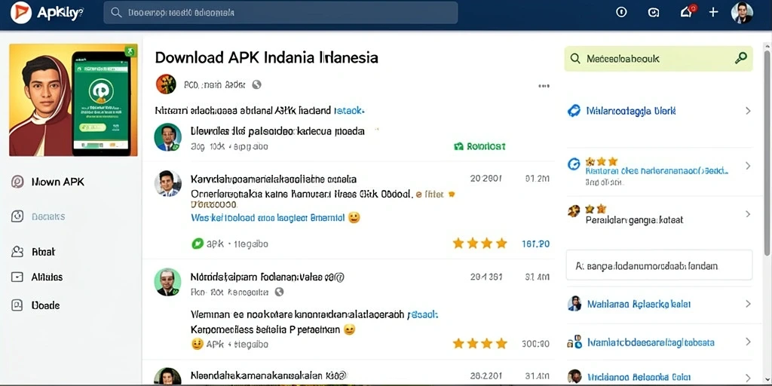This screenshot has height=386, width=772.
Task: Open the 'Uoade' sidebar item
Action: coord(45,305)
